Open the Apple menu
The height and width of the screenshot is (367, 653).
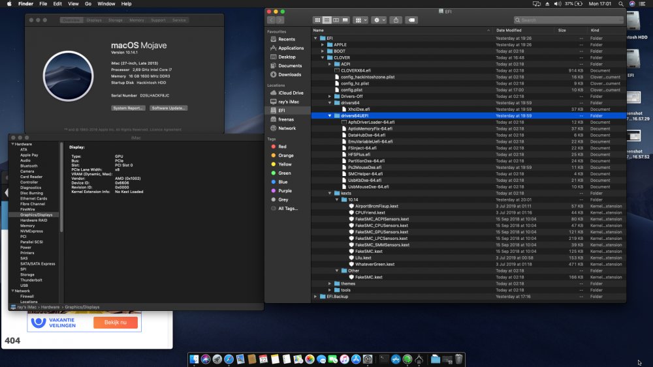[9, 4]
